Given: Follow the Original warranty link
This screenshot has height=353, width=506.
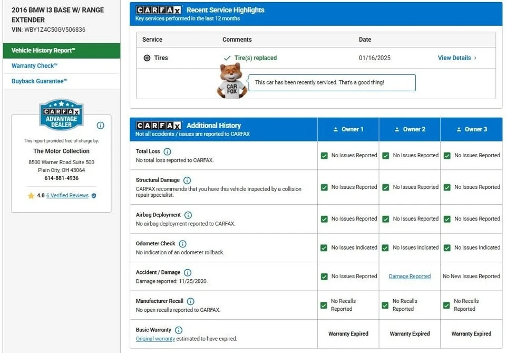Looking at the screenshot, I should coord(155,339).
